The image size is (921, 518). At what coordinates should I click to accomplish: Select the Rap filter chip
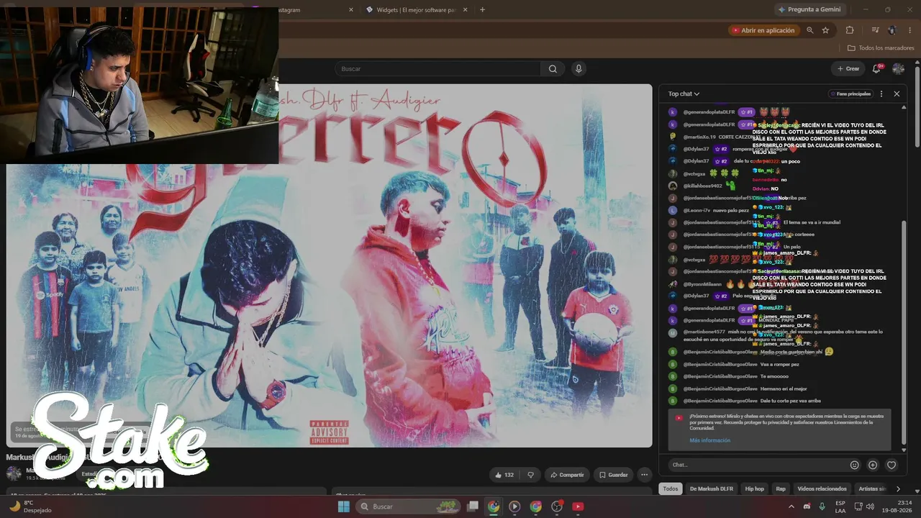781,489
